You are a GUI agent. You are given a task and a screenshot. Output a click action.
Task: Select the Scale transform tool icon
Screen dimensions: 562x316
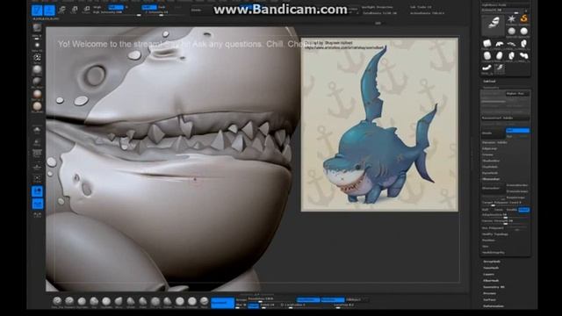coord(74,10)
